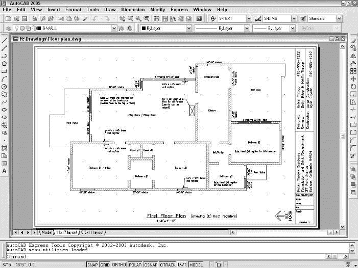Open the S-WALL layer dropdown

(x=114, y=29)
